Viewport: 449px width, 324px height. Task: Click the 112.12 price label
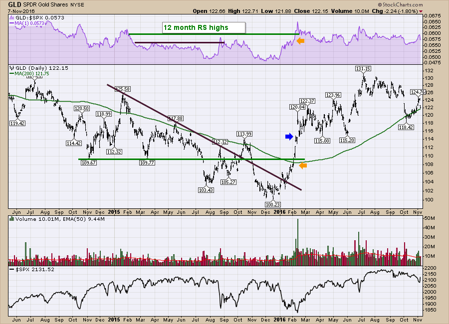(x=220, y=142)
